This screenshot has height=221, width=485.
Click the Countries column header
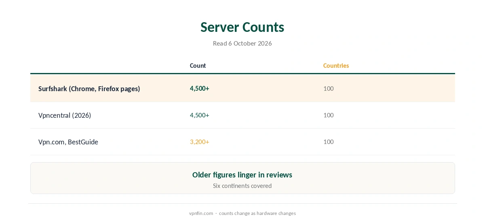pyautogui.click(x=336, y=65)
